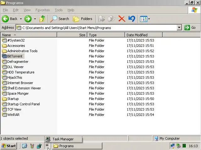Viewport: 201px width, 150px height.
Task: Expand the Views dropdown arrow
Action: tap(149, 19)
